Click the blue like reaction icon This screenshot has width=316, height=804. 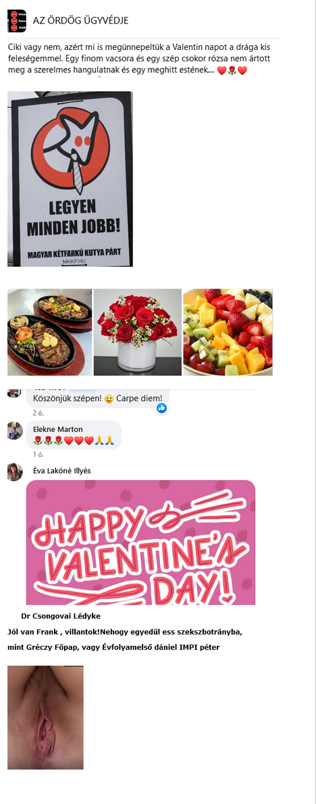point(162,408)
